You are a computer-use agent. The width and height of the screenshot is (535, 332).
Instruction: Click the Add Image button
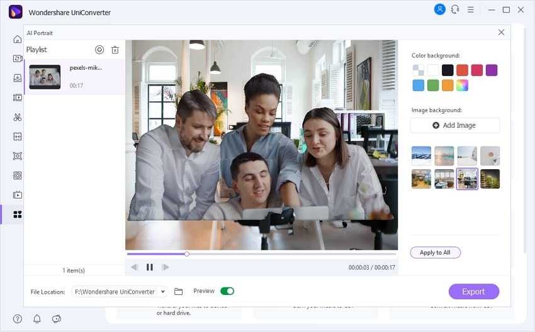[x=454, y=125]
